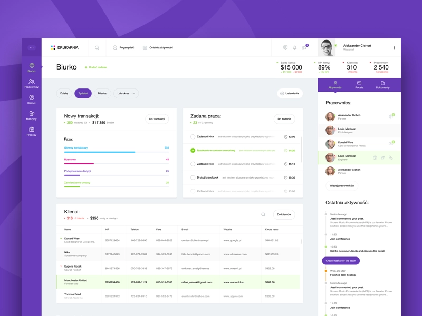Screen dimensions: 422x316
Task: Open notifications bell icon
Action: click(x=295, y=47)
